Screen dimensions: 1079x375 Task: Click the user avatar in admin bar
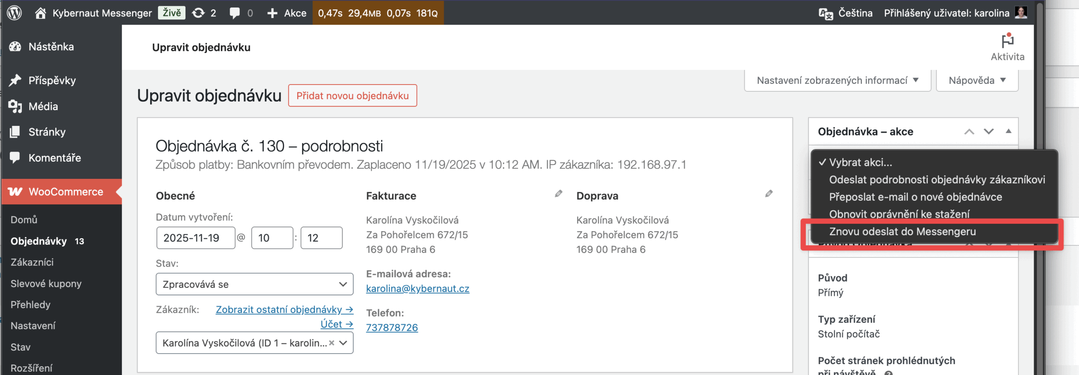tap(1021, 13)
